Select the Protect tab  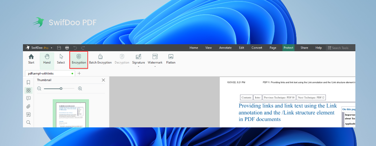(x=289, y=48)
